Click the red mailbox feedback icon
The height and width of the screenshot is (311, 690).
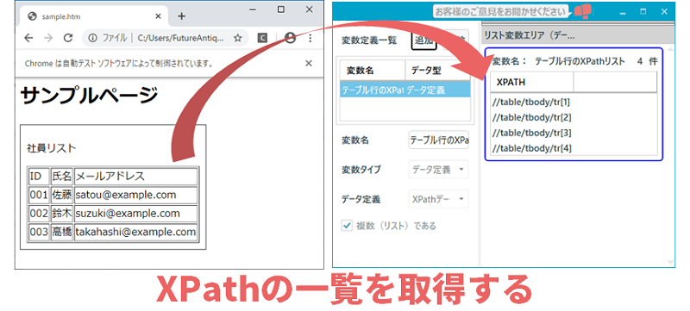click(583, 11)
